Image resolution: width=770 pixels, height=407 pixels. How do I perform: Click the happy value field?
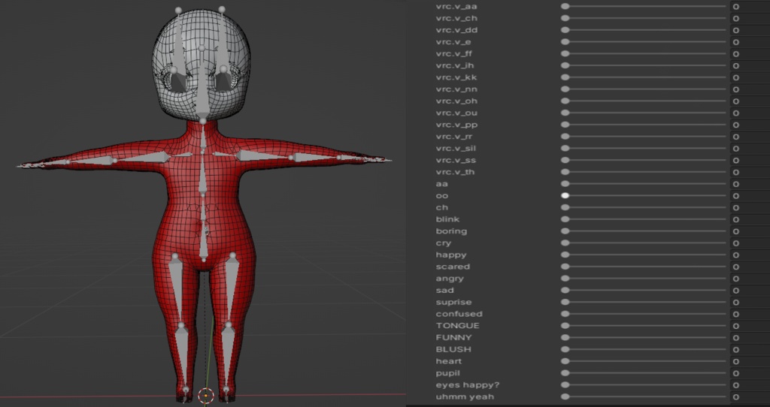coord(750,255)
